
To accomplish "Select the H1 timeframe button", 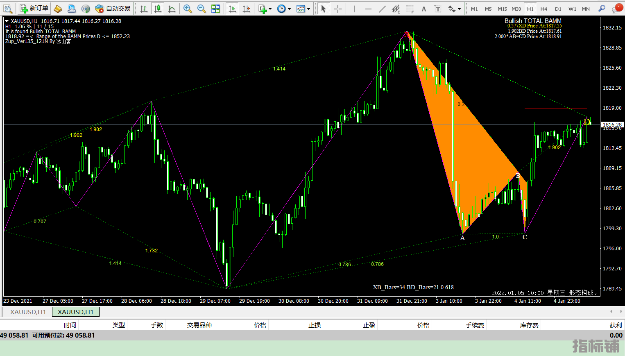I will tap(530, 9).
